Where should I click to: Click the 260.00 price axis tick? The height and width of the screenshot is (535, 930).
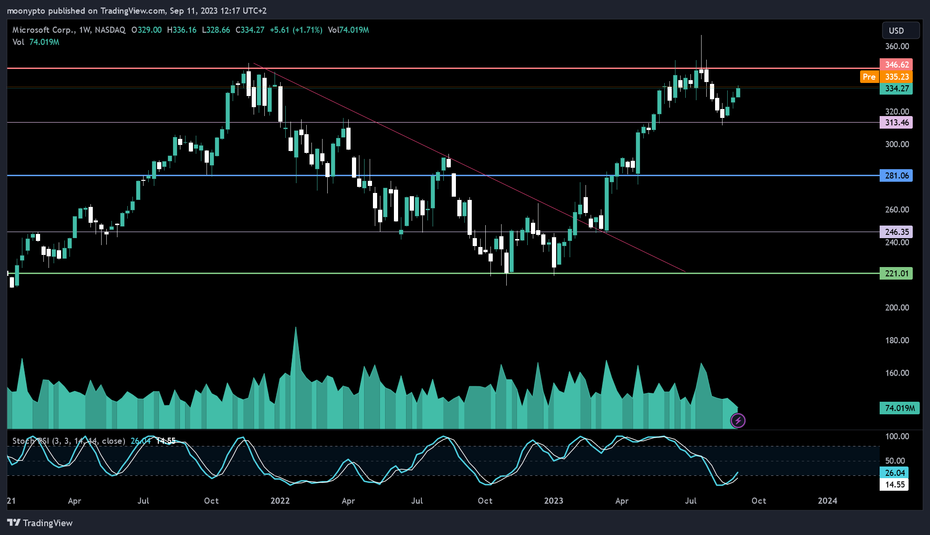tap(897, 210)
